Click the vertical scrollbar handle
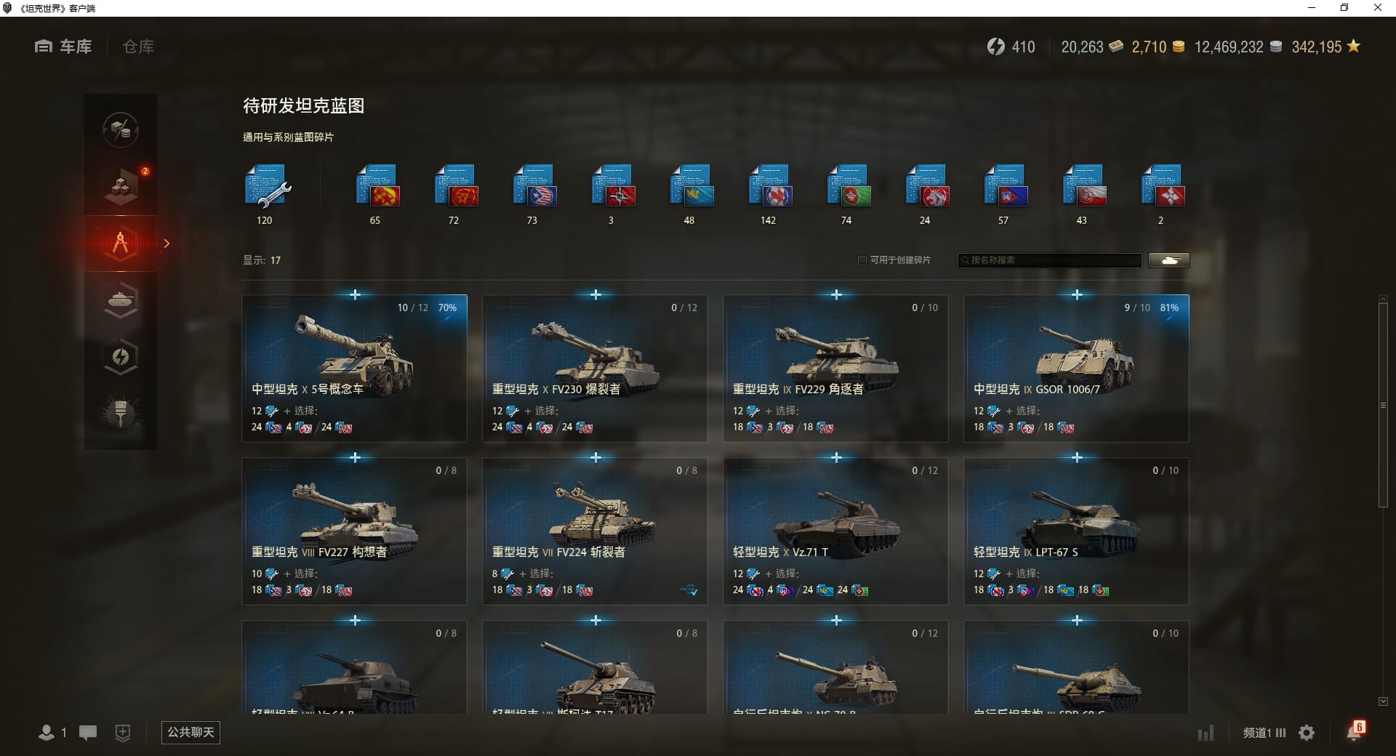Screen dimensions: 1396x756 tap(1383, 405)
